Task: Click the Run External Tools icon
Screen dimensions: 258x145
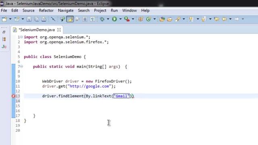Action: click(x=127, y=19)
